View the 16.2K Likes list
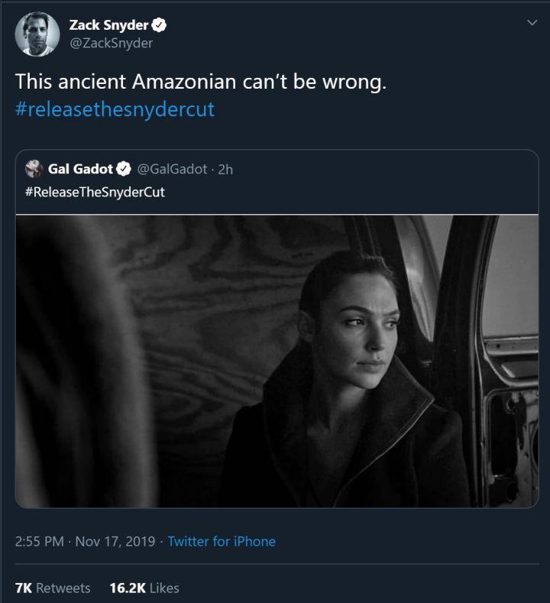This screenshot has height=603, width=550. coord(144,588)
